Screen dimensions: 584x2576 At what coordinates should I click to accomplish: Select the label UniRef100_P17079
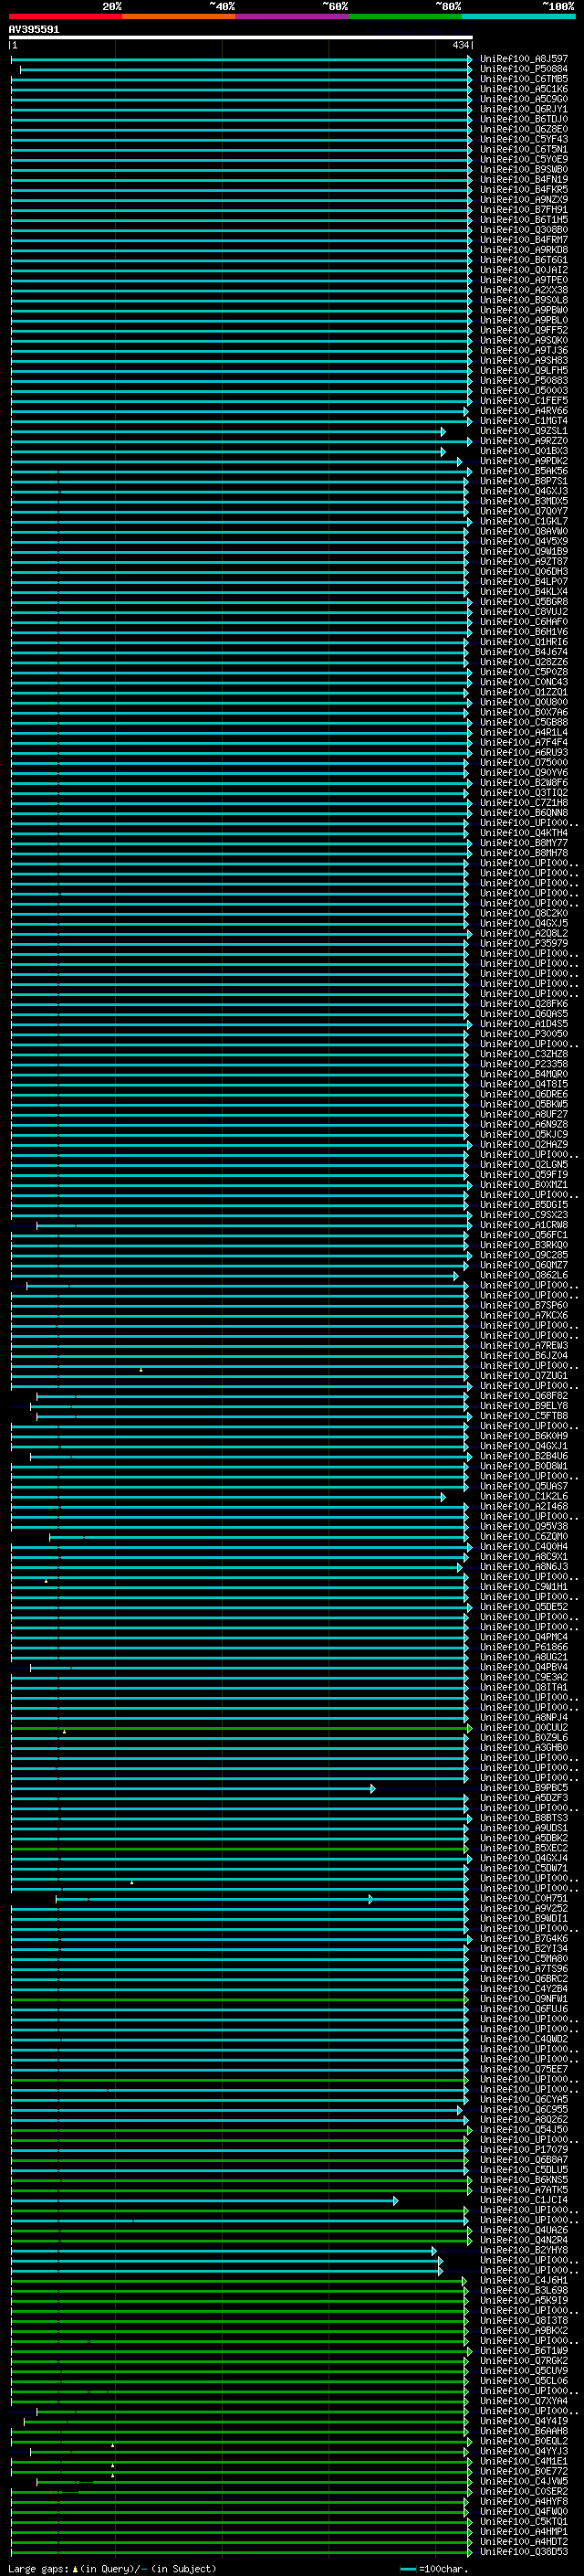tap(523, 2149)
